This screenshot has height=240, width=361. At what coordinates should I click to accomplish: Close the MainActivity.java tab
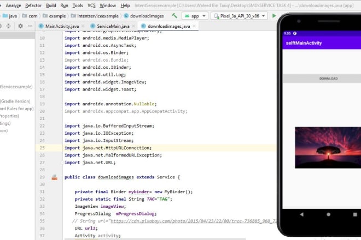click(x=83, y=26)
